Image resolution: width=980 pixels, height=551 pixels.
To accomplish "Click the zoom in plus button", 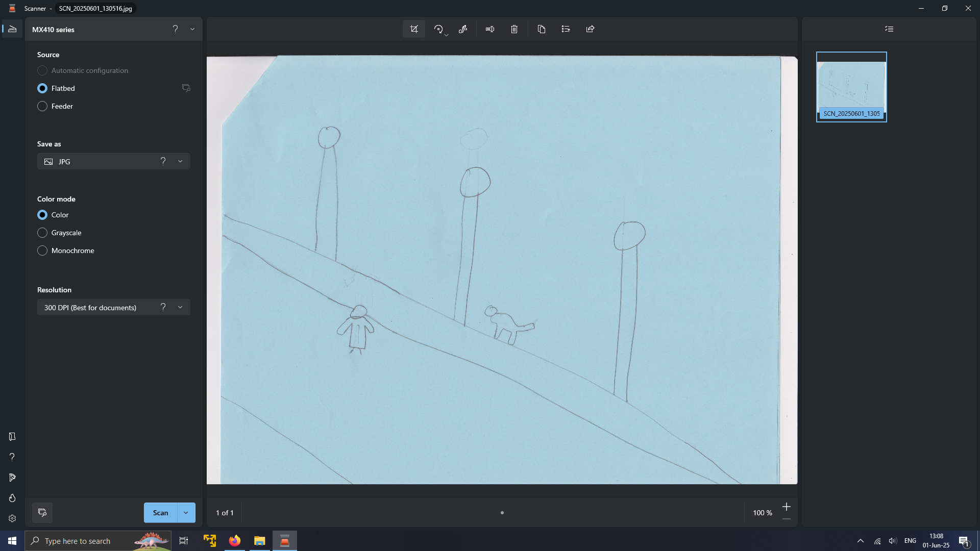I will coord(787,507).
